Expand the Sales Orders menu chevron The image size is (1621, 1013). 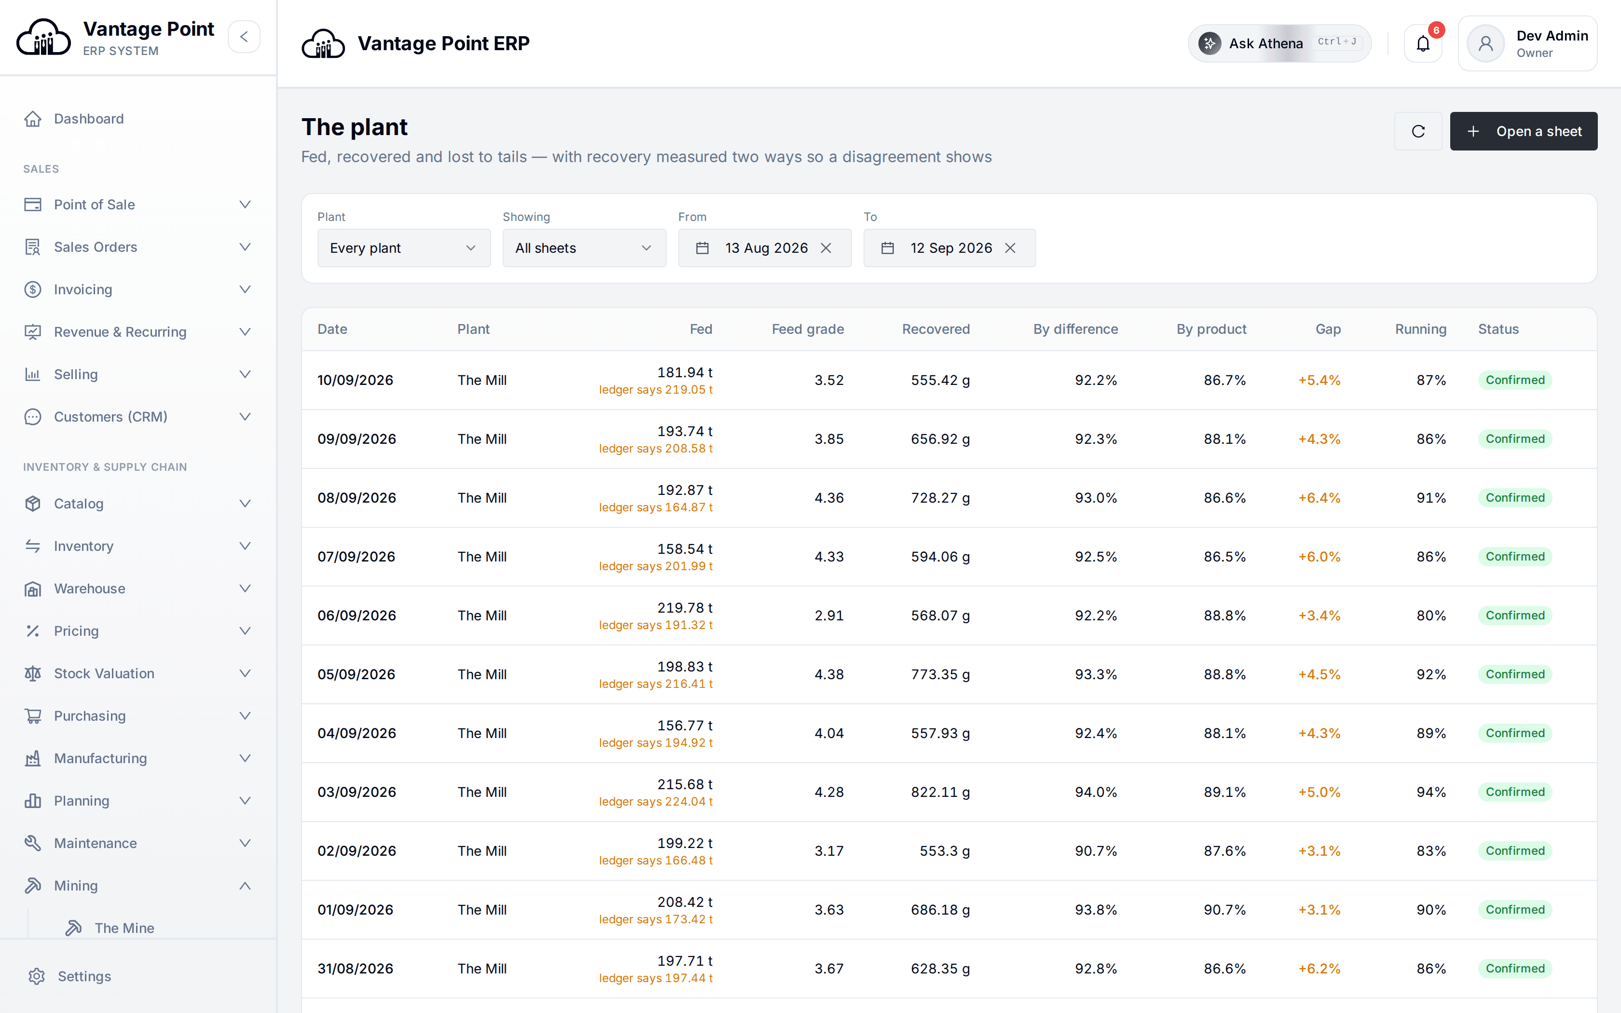[245, 247]
